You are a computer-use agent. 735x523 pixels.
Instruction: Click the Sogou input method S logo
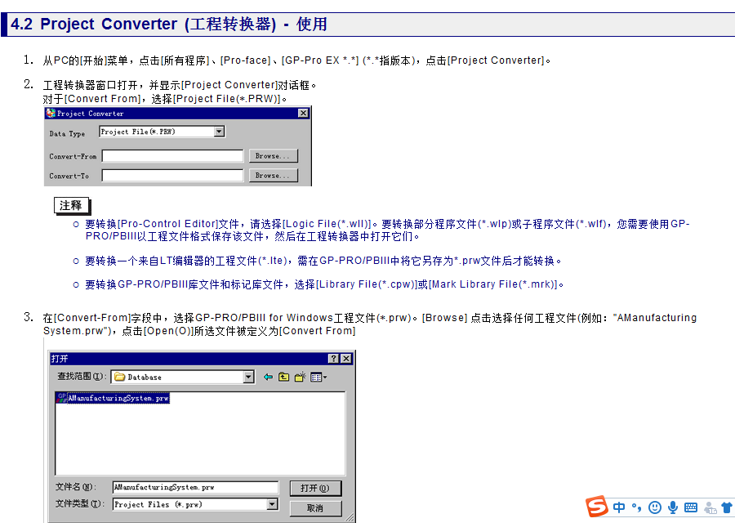(598, 507)
